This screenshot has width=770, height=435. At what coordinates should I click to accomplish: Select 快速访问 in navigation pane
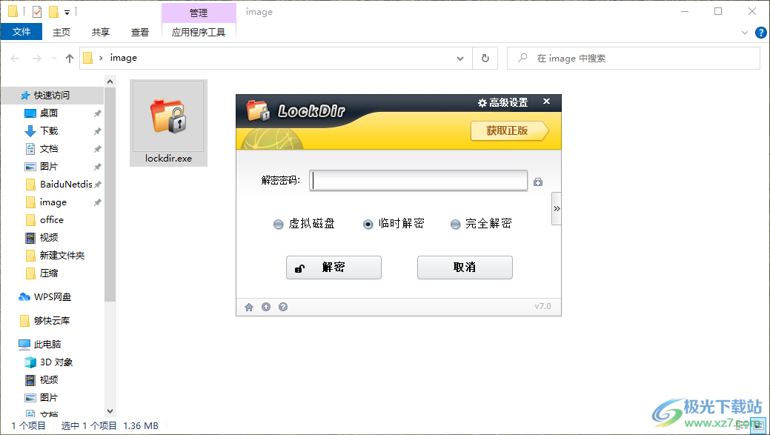pyautogui.click(x=52, y=96)
